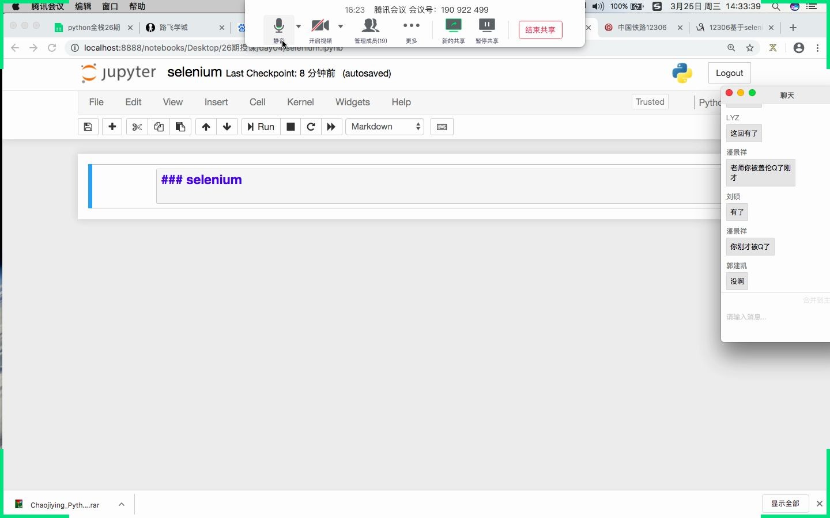
Task: Go back in browser history
Action: tap(15, 48)
